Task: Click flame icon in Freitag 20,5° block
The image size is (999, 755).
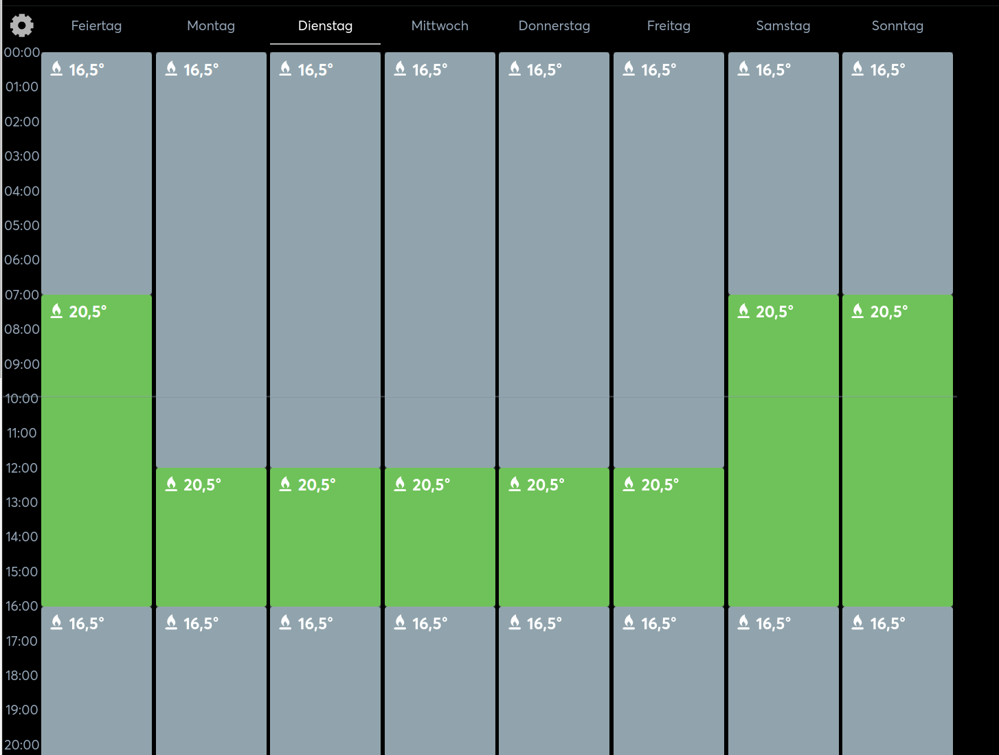Action: click(629, 484)
